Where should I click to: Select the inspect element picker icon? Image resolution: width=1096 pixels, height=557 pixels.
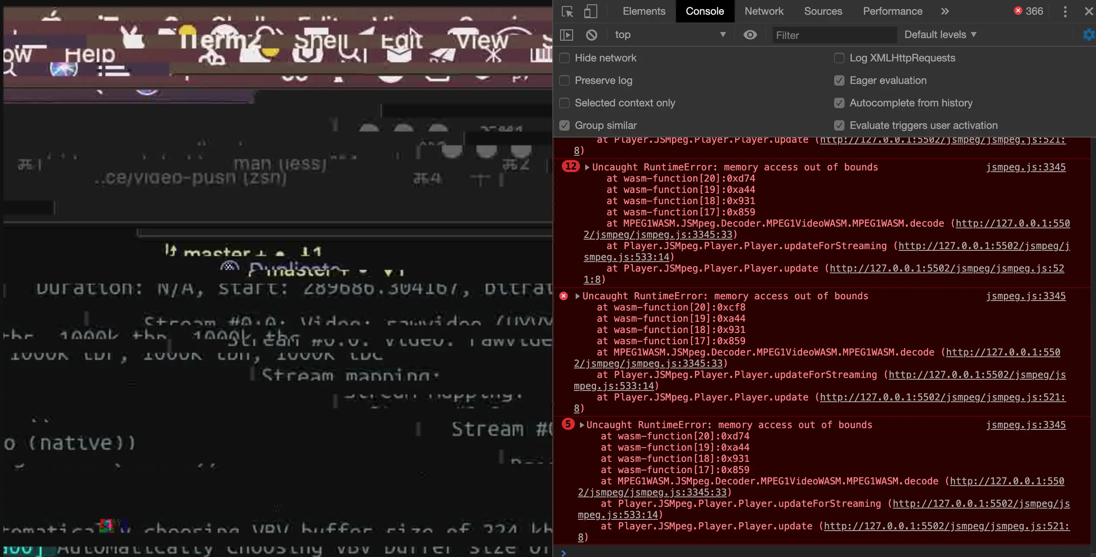click(x=567, y=11)
